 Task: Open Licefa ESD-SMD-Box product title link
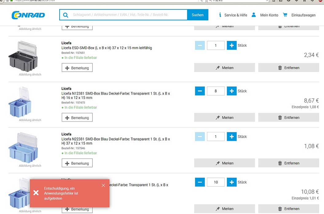coord(107,48)
